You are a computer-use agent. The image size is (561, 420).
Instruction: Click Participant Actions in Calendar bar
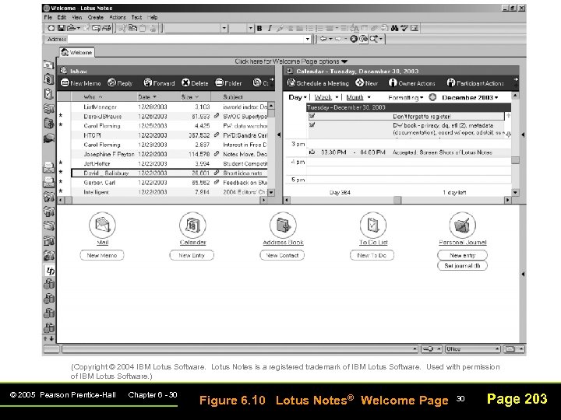tap(475, 83)
